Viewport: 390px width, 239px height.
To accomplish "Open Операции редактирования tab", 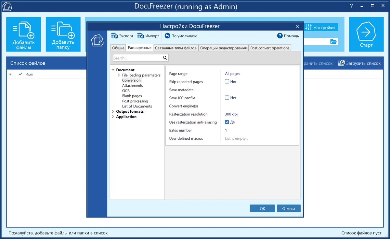I will (223, 48).
